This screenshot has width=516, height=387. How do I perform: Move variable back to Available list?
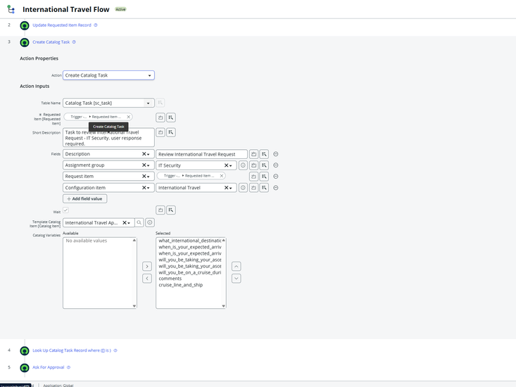coord(146,279)
